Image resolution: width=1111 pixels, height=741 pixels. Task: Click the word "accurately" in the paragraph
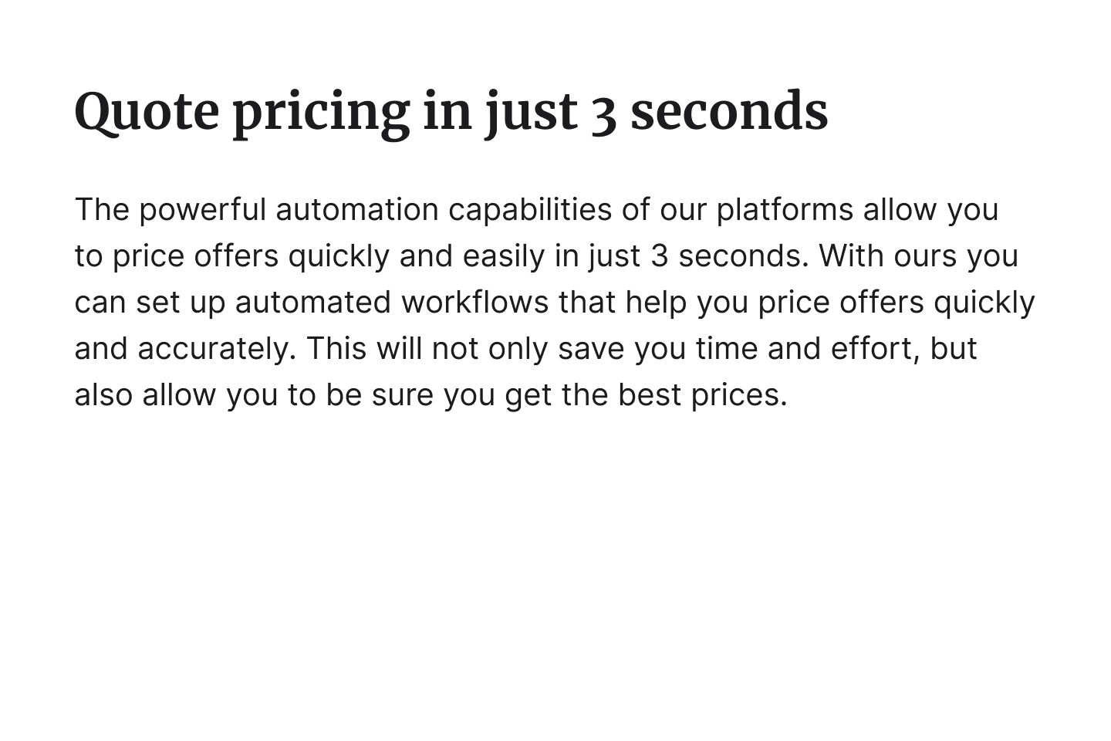coord(215,349)
